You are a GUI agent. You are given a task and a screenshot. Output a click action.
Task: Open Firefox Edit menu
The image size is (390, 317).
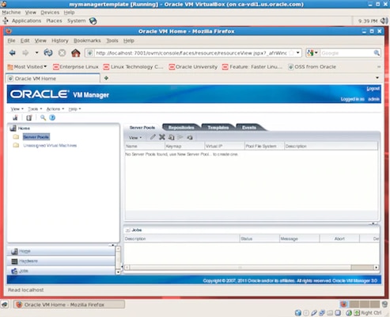pyautogui.click(x=25, y=40)
